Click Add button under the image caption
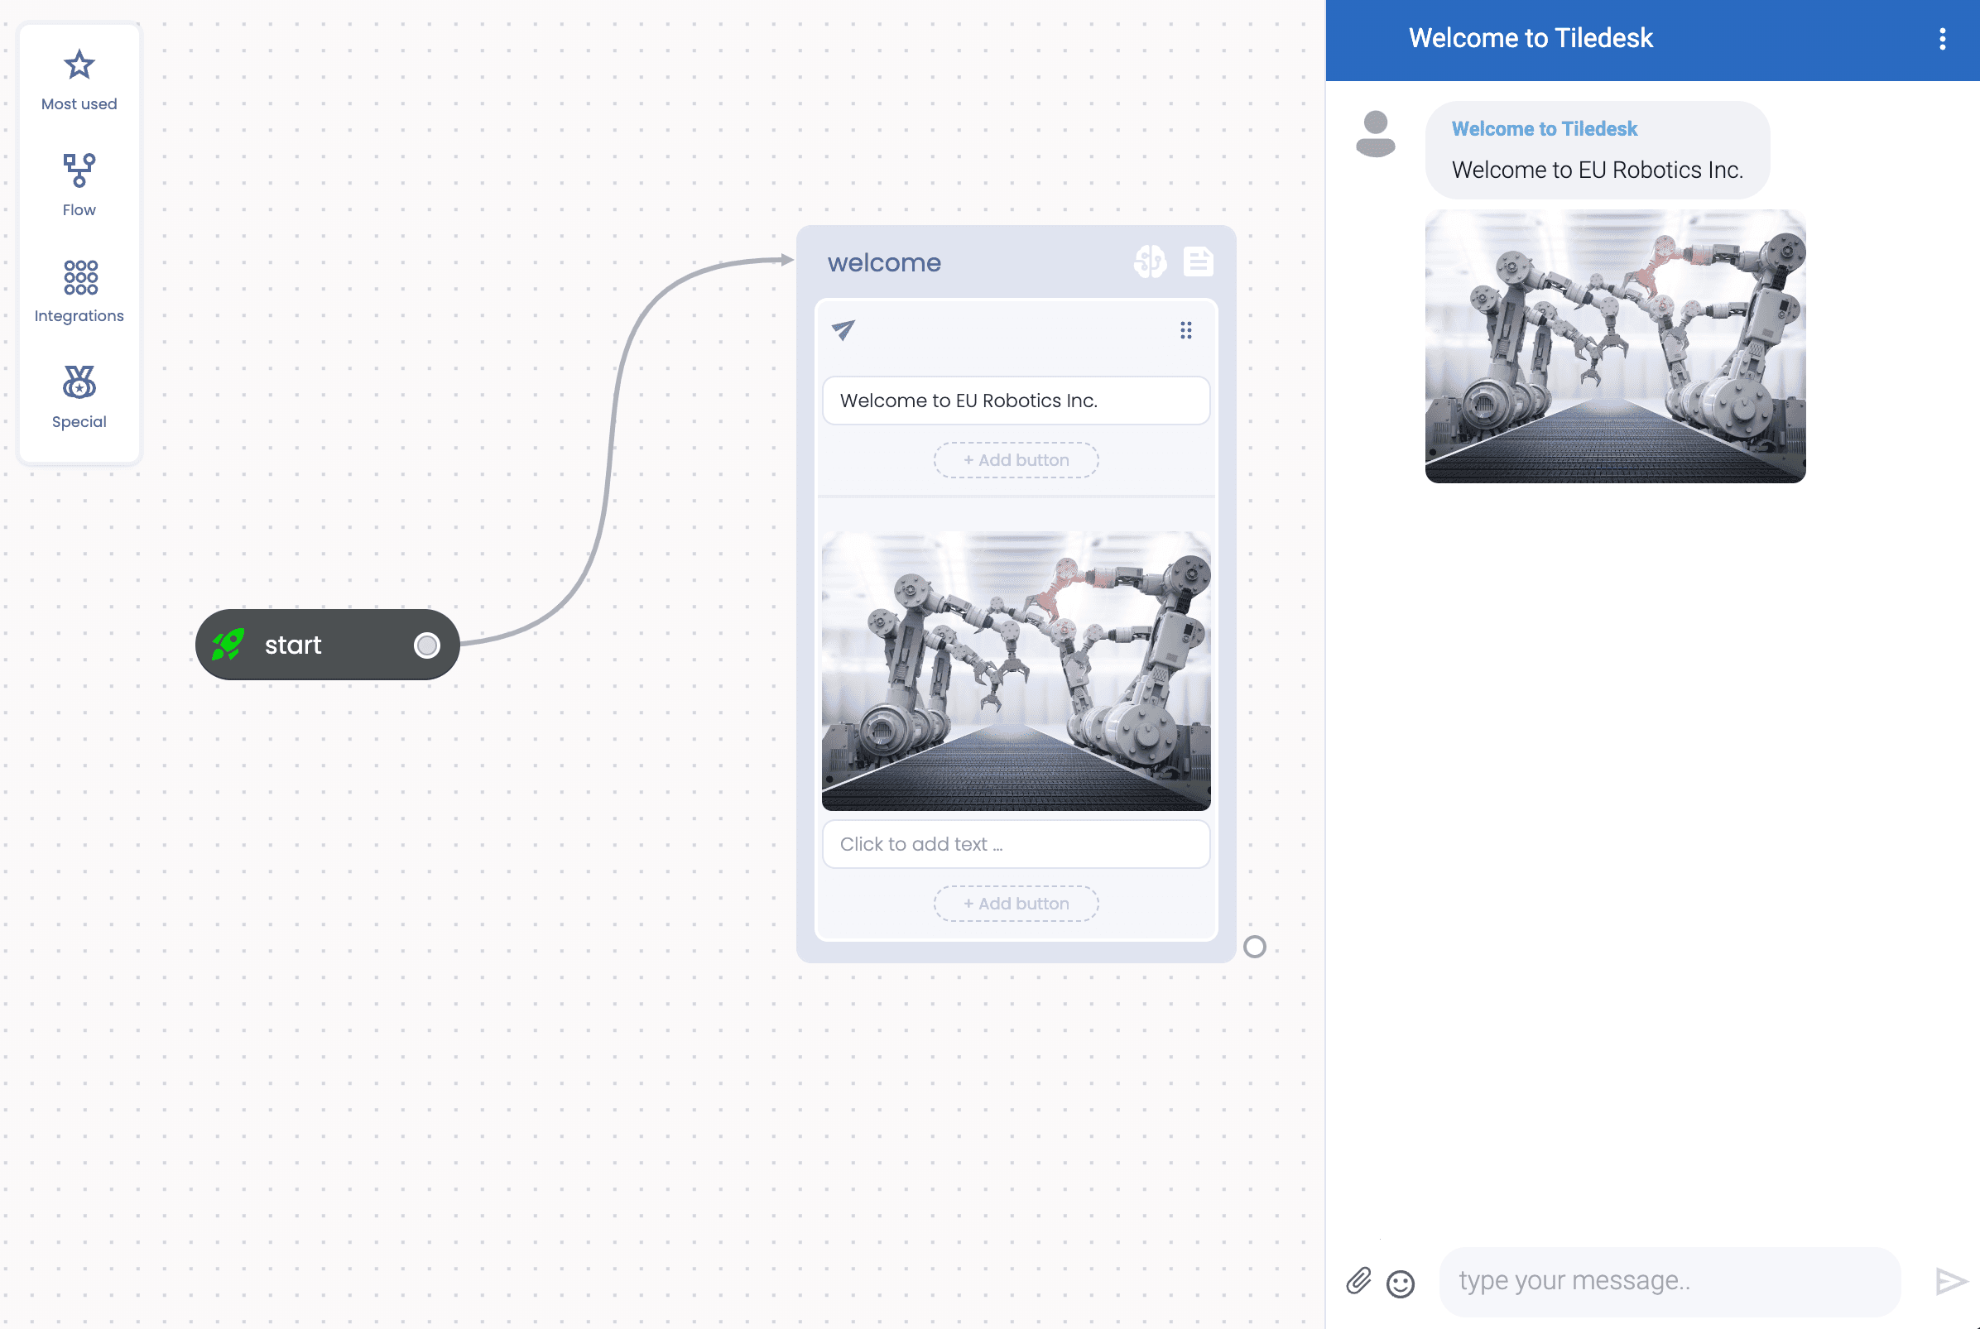This screenshot has width=1980, height=1329. [1016, 904]
